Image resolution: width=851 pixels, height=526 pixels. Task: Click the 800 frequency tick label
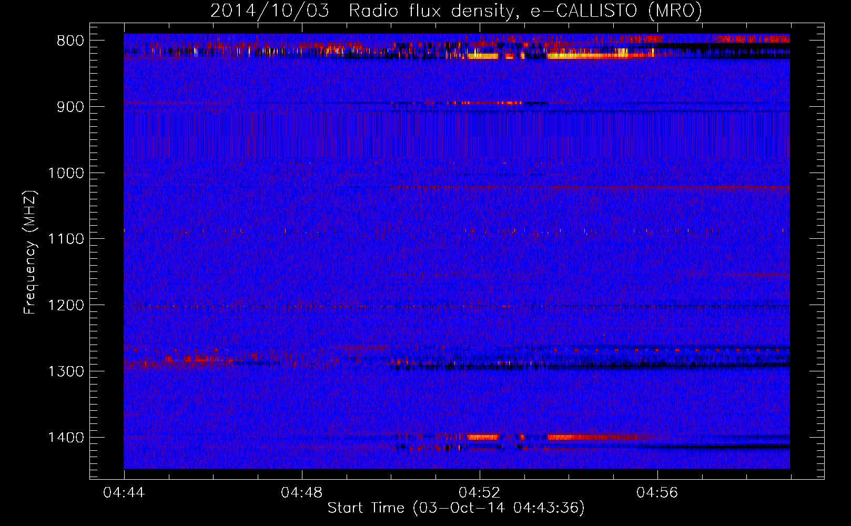pyautogui.click(x=70, y=41)
